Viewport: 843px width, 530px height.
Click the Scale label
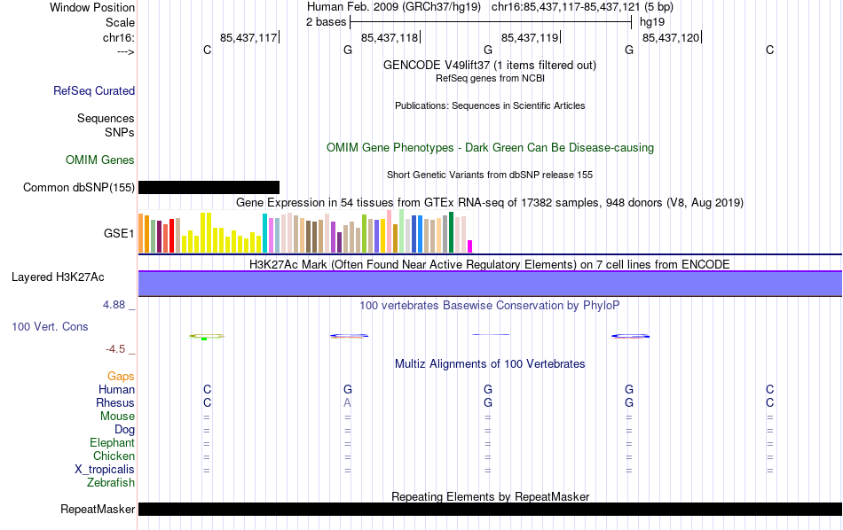120,22
